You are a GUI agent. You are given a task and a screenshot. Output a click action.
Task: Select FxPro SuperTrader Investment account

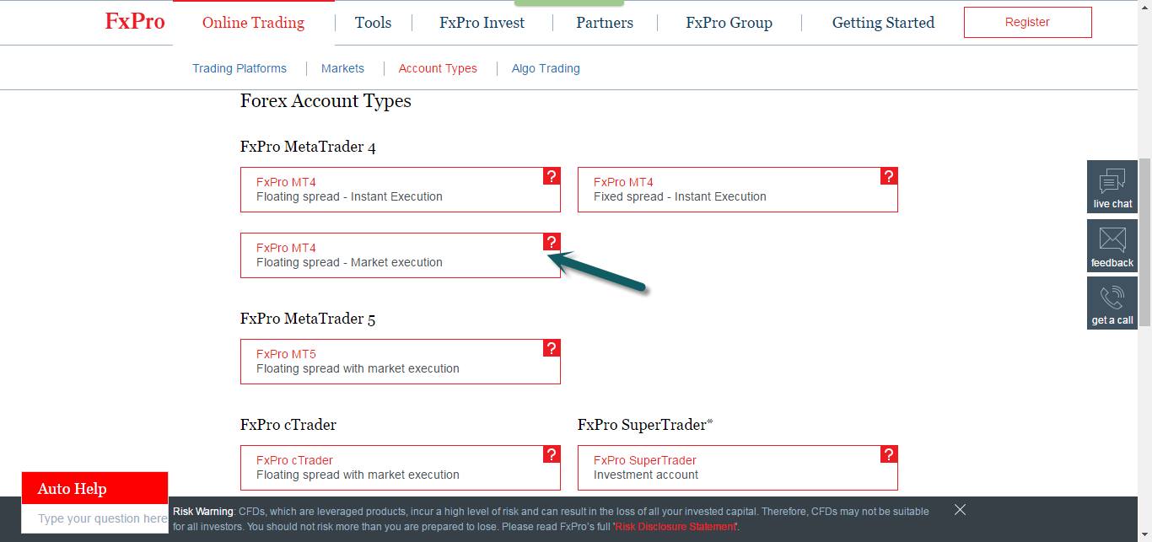pos(738,468)
